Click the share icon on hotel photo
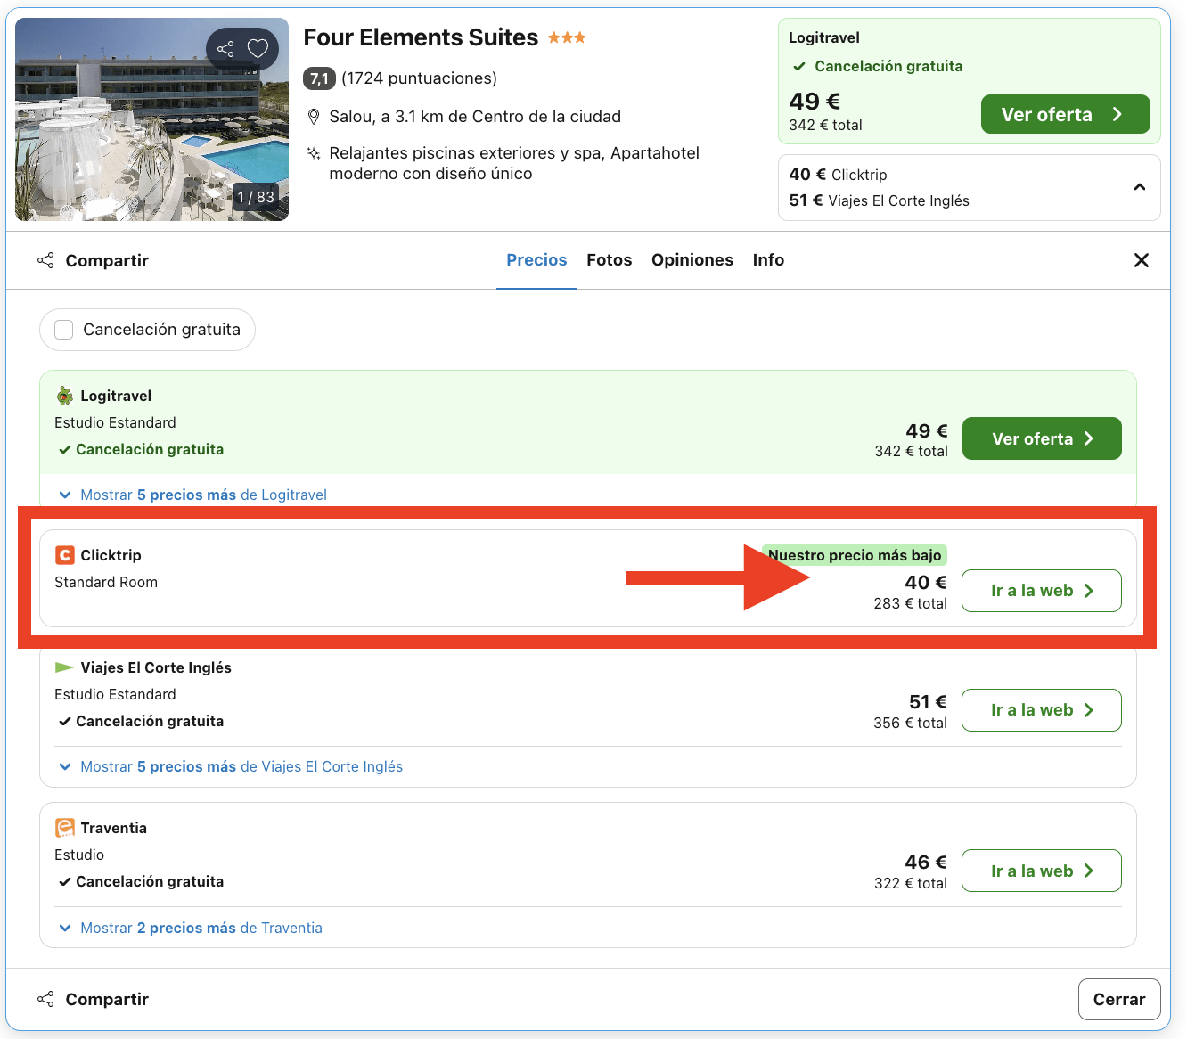Viewport: 1187px width, 1039px height. (225, 49)
